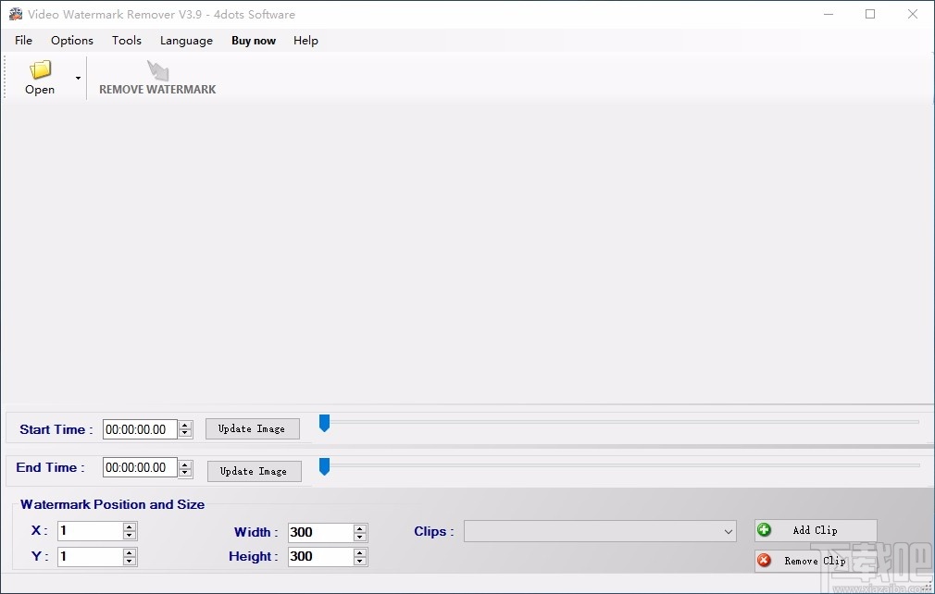Open the Tools menu
The height and width of the screenshot is (594, 935).
tap(127, 41)
